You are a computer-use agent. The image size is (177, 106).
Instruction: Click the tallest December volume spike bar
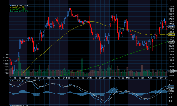(82, 67)
